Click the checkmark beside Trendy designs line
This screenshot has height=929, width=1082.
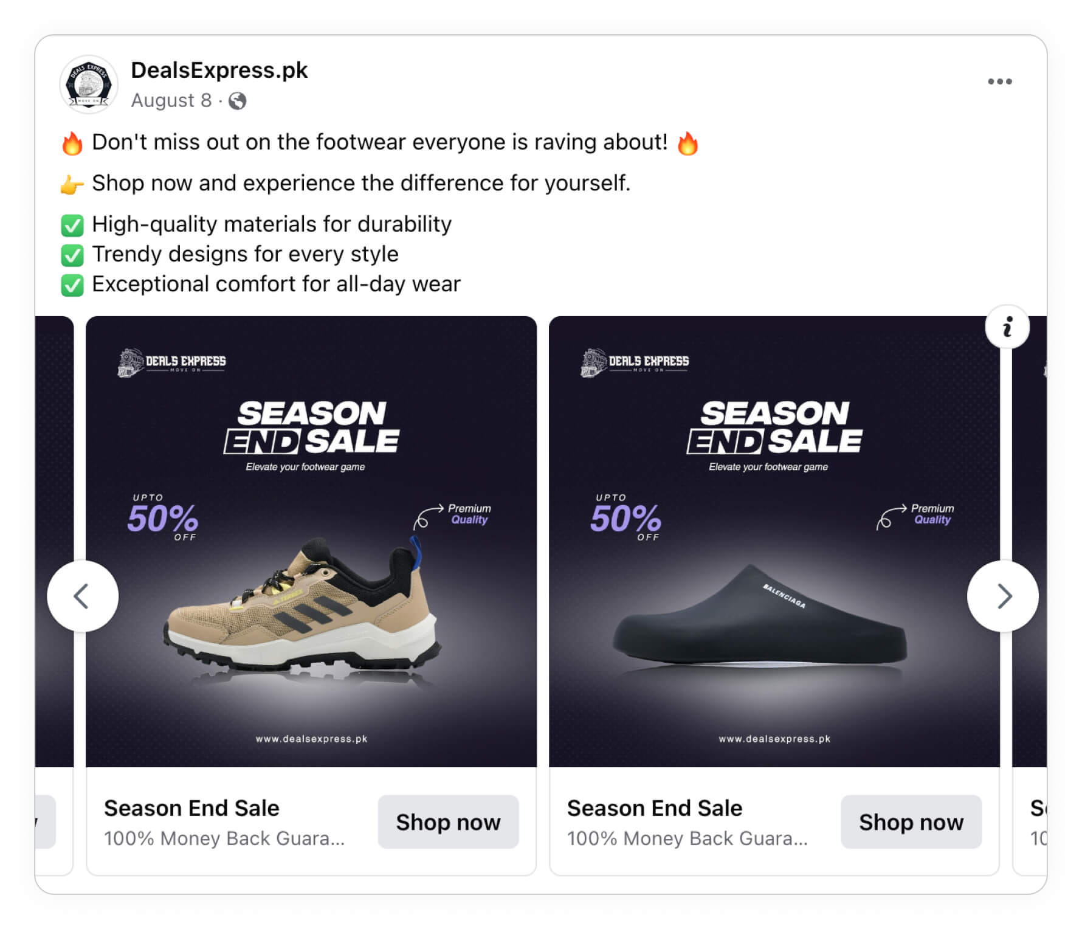pos(71,254)
